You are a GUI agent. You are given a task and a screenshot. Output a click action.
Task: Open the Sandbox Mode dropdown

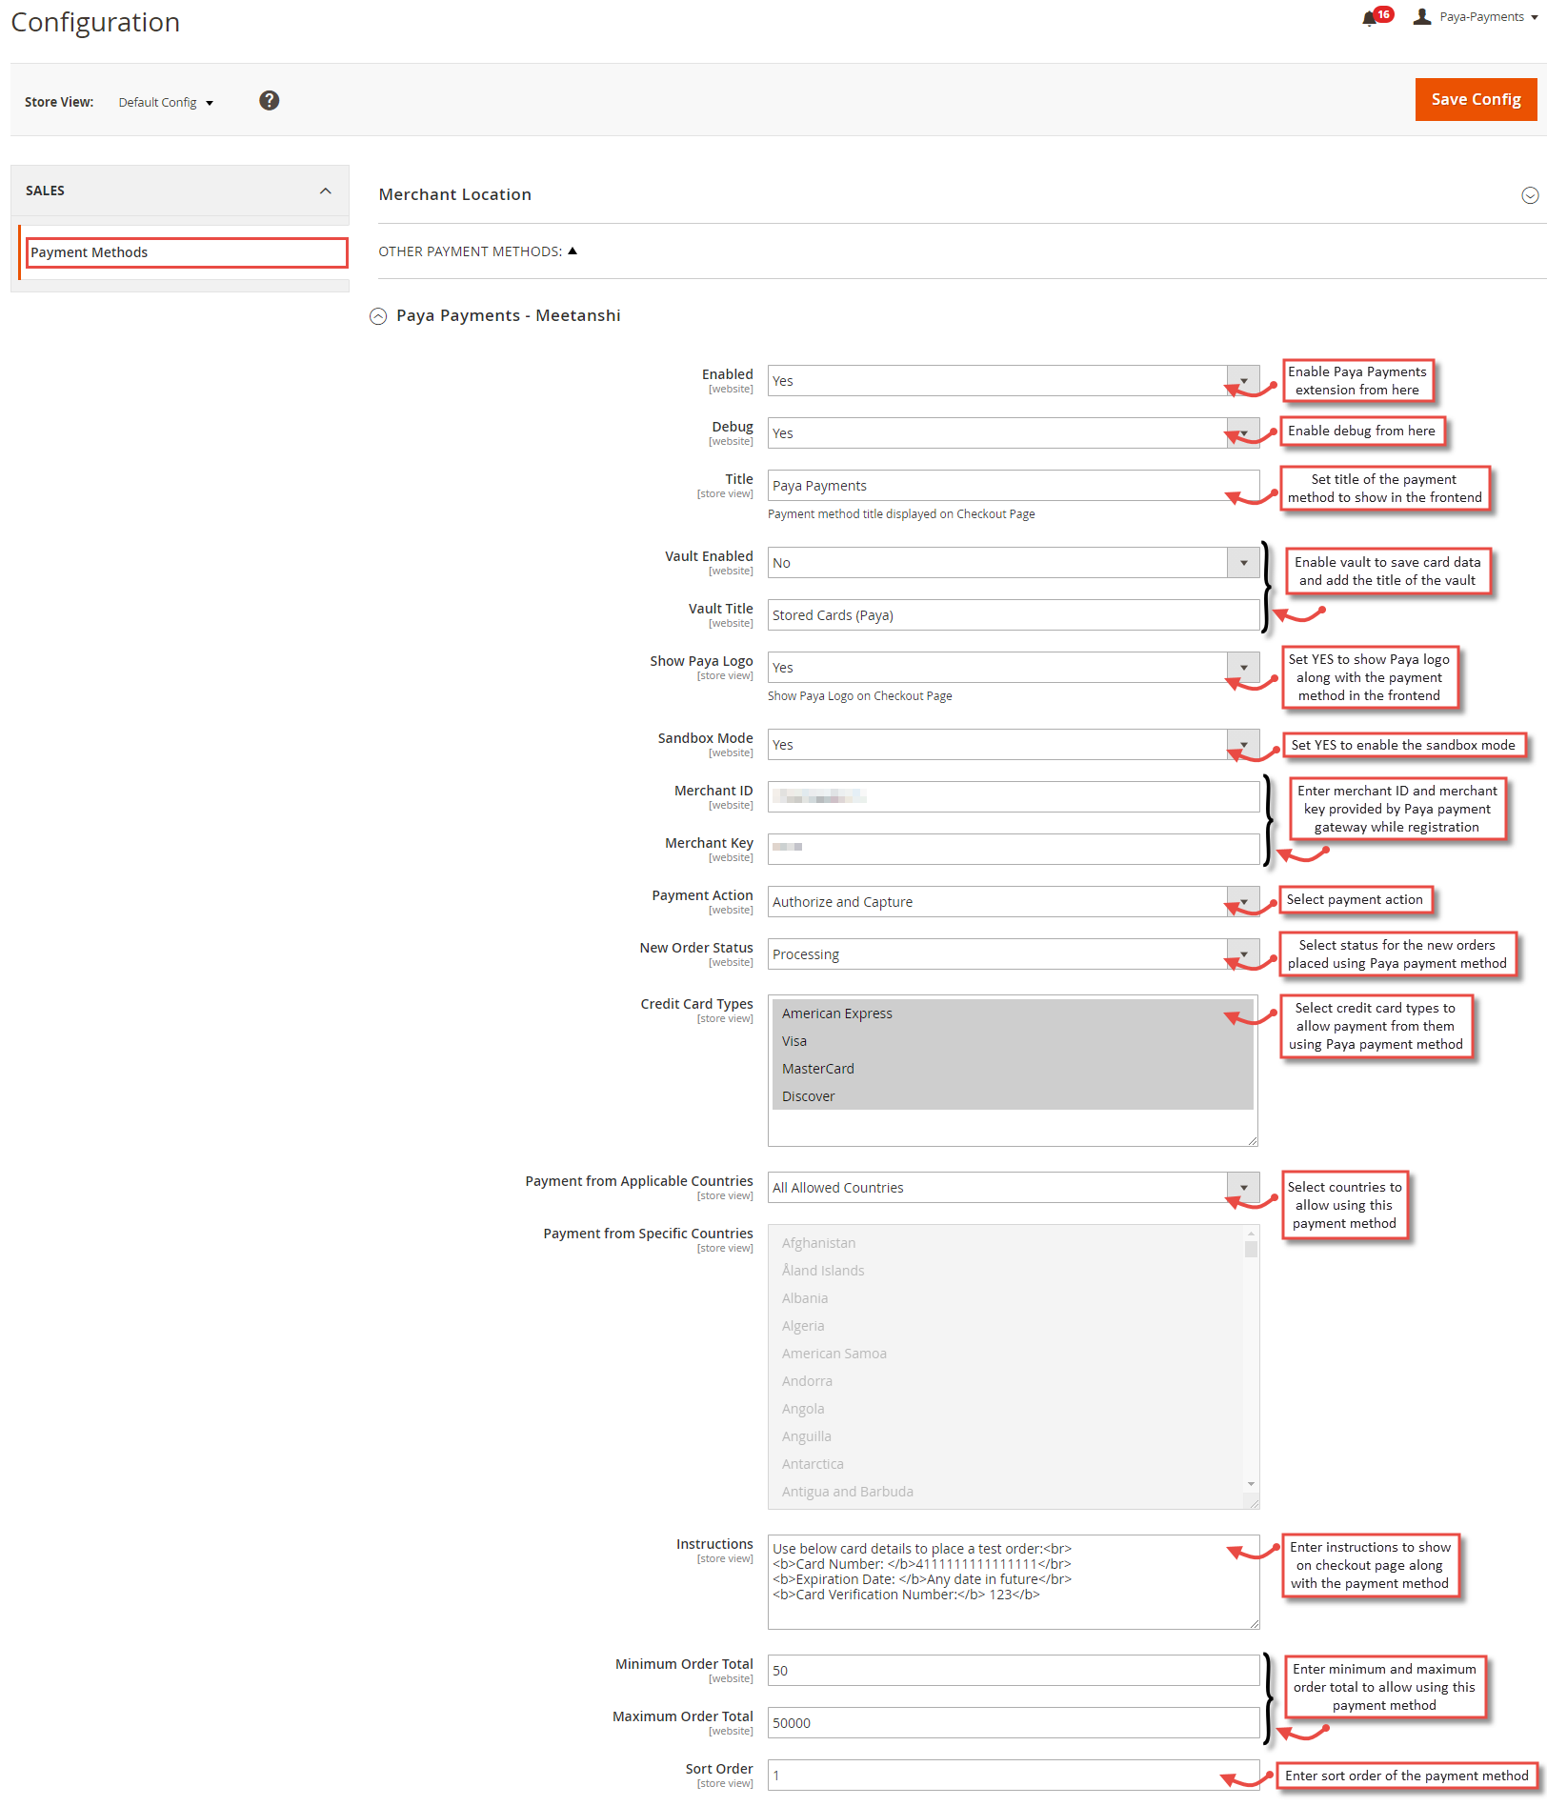coord(1014,745)
